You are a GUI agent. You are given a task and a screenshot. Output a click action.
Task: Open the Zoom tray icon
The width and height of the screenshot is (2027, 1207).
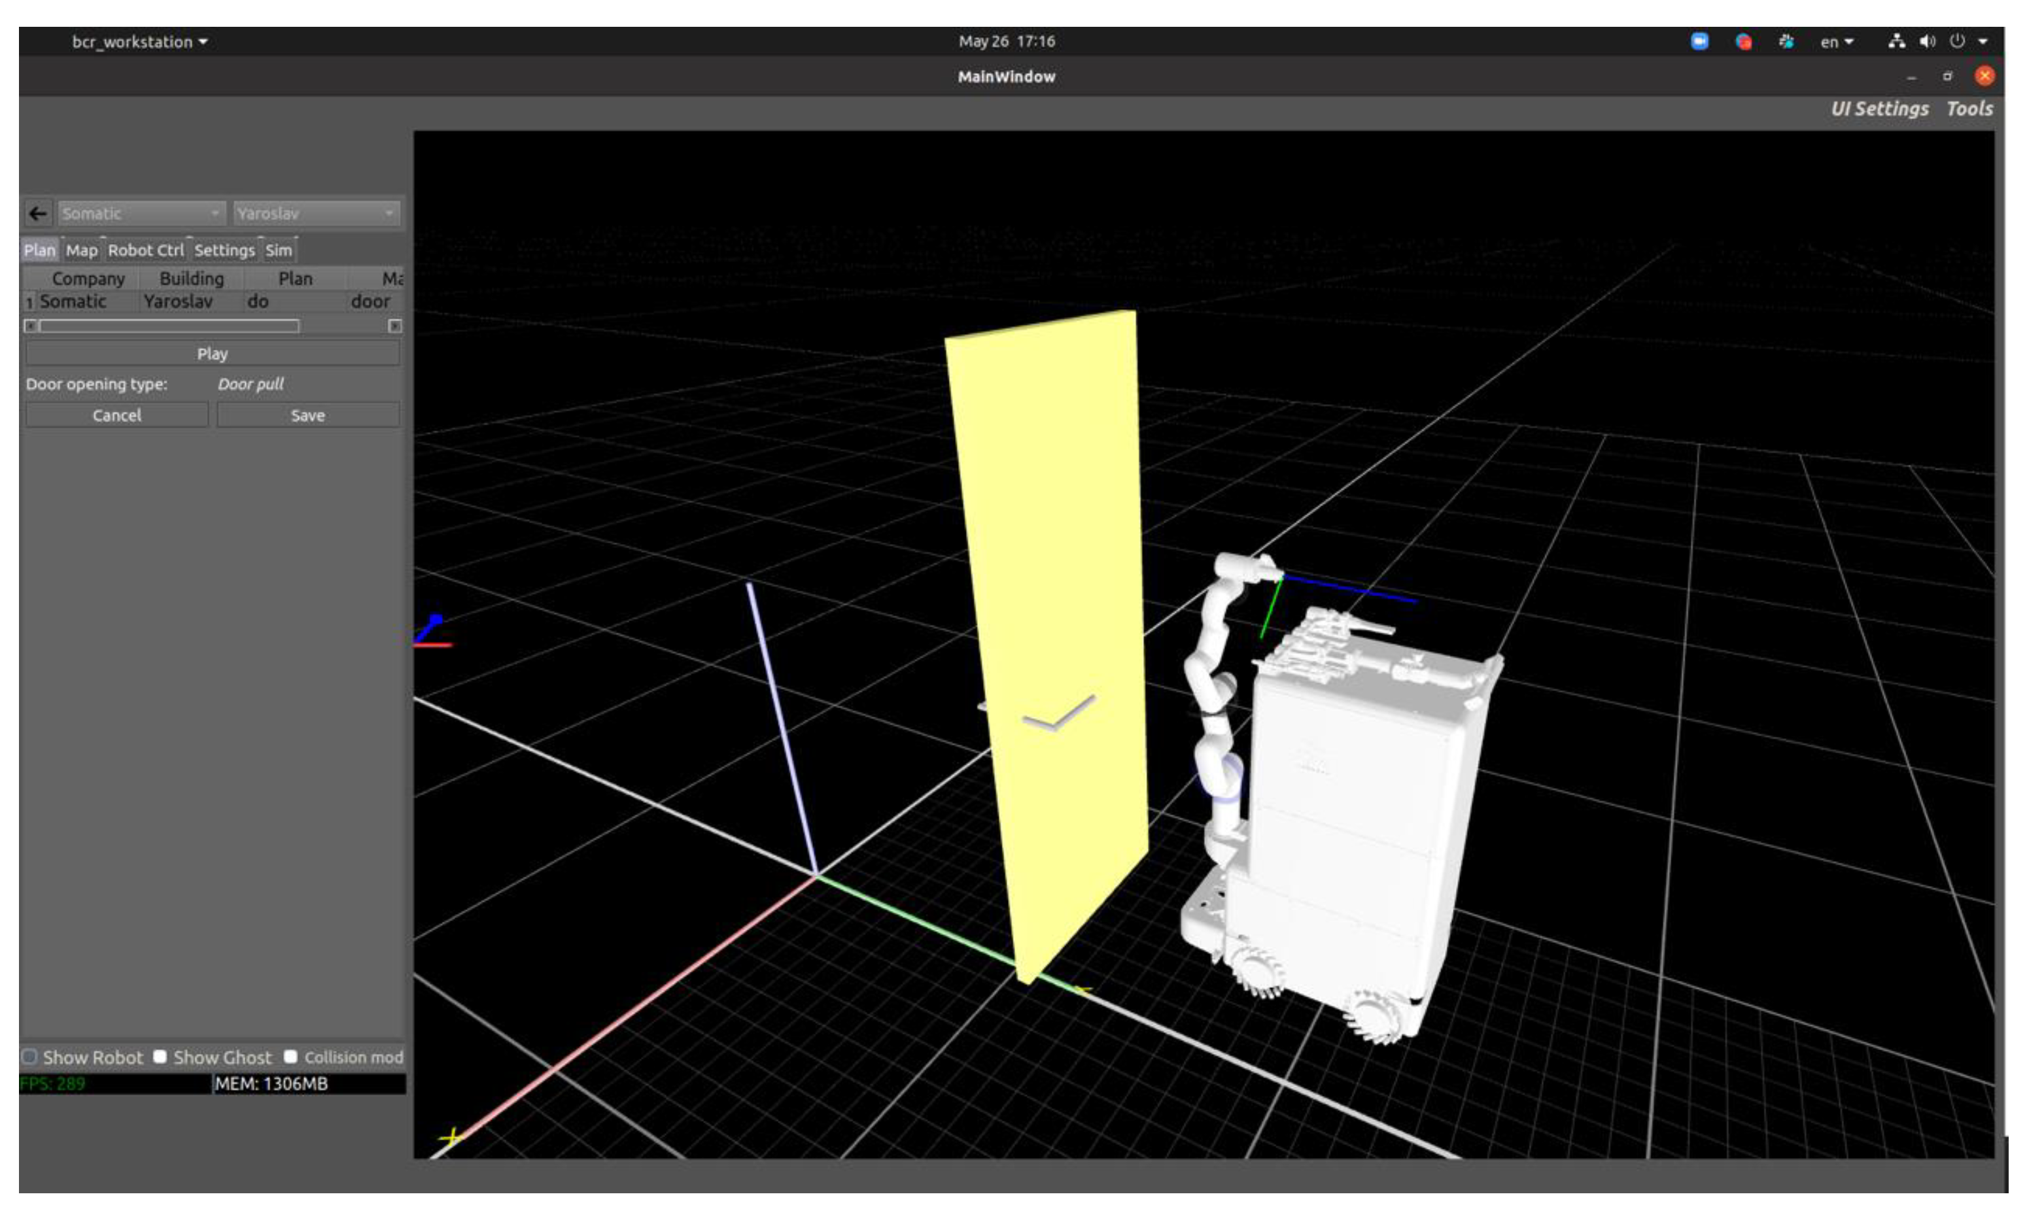tap(1699, 41)
